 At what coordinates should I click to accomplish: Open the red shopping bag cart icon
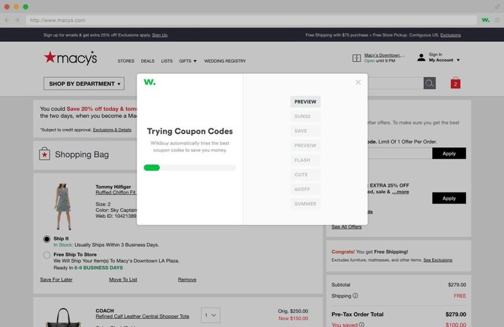pyautogui.click(x=455, y=83)
